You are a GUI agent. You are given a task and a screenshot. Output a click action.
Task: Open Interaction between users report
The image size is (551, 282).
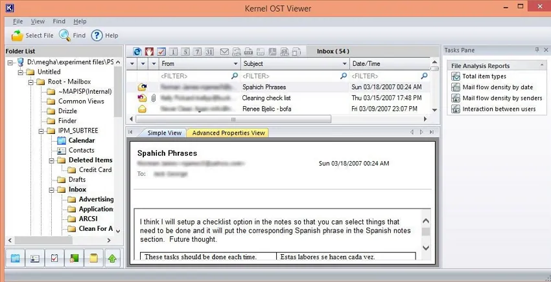[x=499, y=109]
